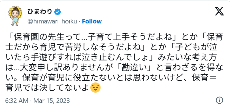Viewport: 230px width, 109px height.
Task: Follow the himawari_hoiku account
Action: click(x=92, y=21)
